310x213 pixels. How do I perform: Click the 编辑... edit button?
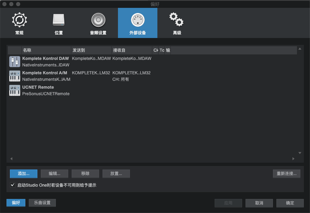point(54,173)
